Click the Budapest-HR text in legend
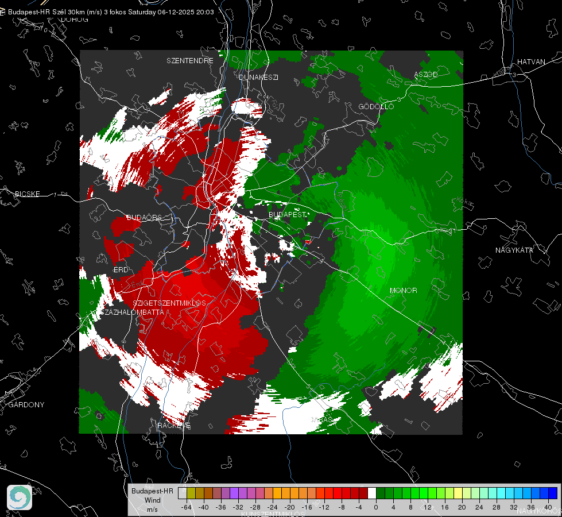The width and height of the screenshot is (562, 517). point(152,491)
